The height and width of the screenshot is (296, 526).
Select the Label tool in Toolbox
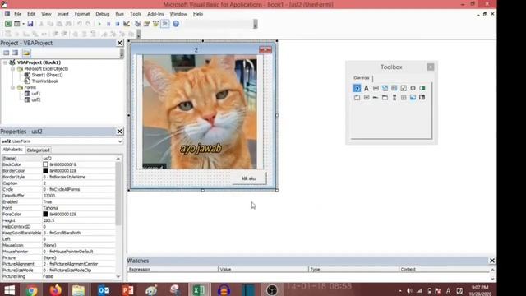[367, 88]
